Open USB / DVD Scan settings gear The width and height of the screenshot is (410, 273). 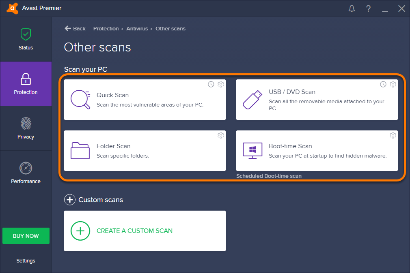click(393, 84)
